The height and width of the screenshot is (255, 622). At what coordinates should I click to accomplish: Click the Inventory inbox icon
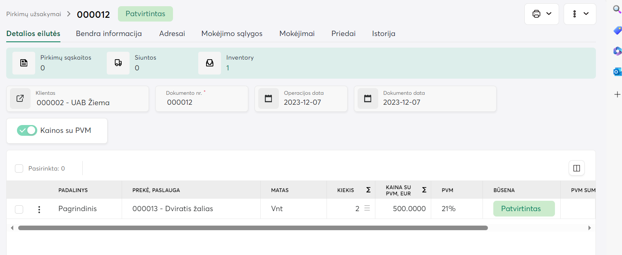(x=209, y=63)
